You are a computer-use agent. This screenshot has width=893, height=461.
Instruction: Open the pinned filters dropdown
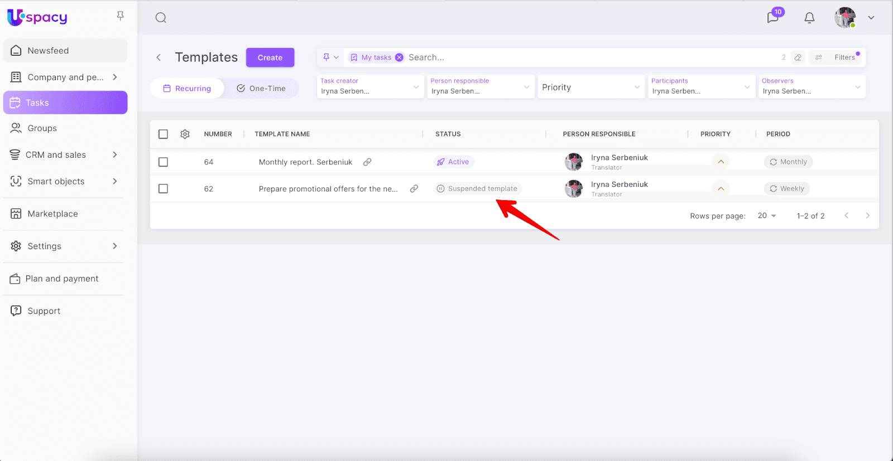331,57
